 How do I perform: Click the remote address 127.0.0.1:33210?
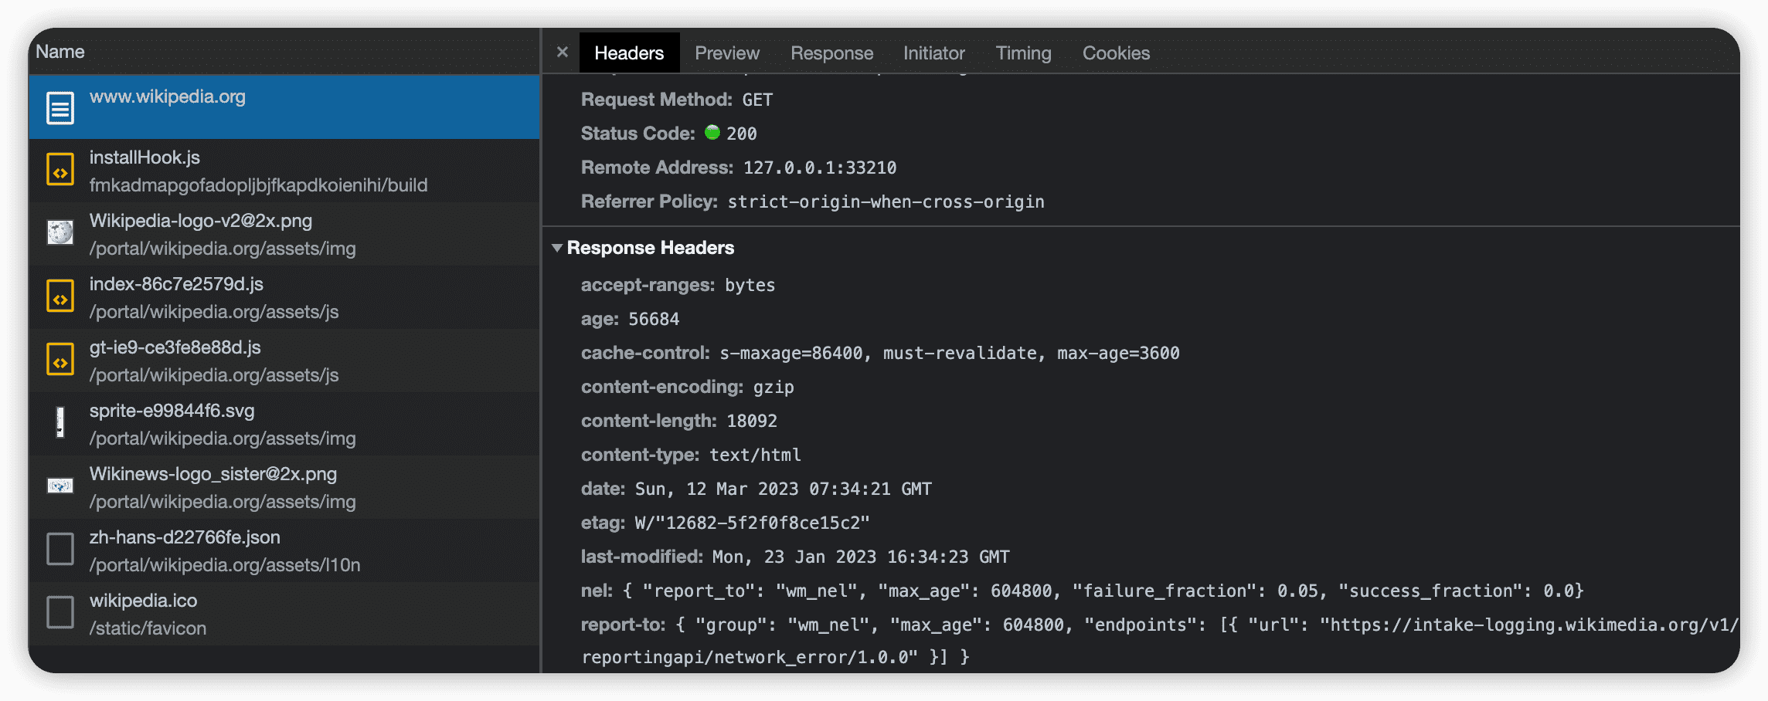820,168
